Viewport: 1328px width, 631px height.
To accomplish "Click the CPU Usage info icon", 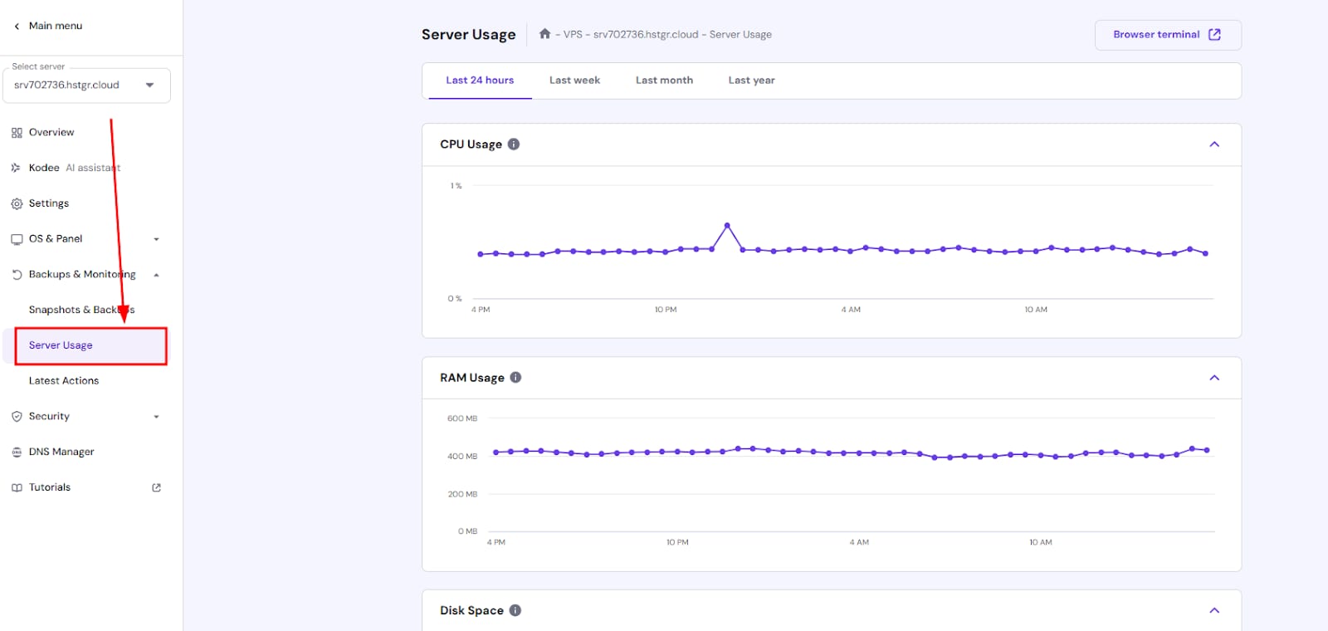I will (514, 144).
